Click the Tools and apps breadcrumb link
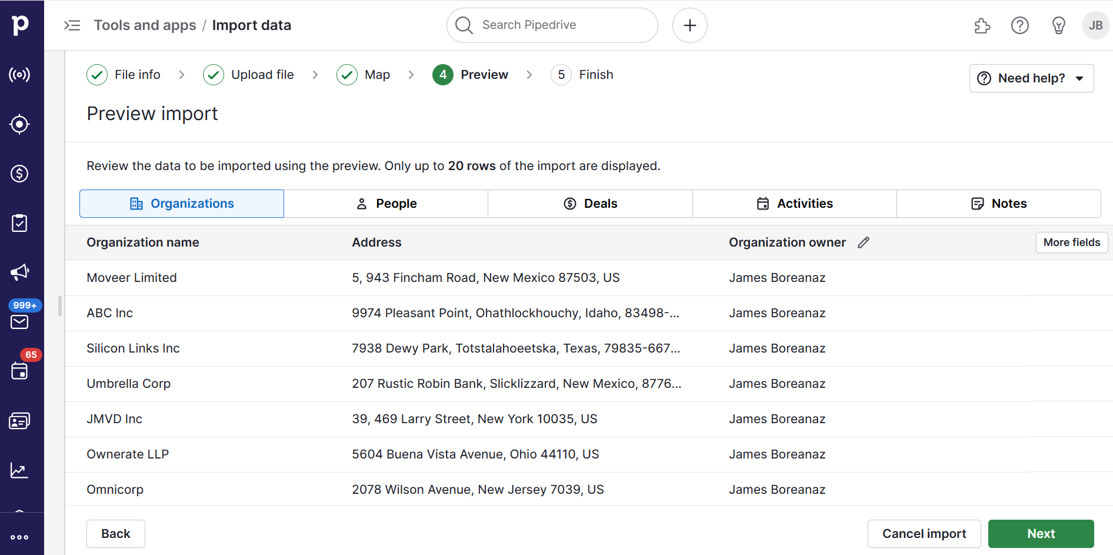This screenshot has width=1113, height=555. (145, 25)
